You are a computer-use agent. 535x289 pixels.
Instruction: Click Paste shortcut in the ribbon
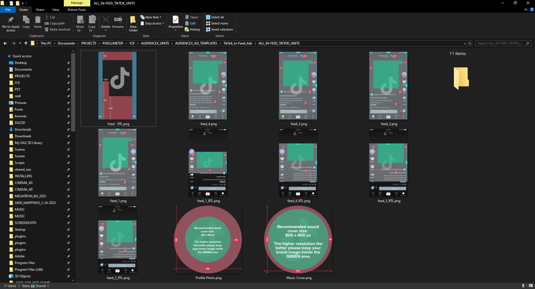tap(58, 29)
